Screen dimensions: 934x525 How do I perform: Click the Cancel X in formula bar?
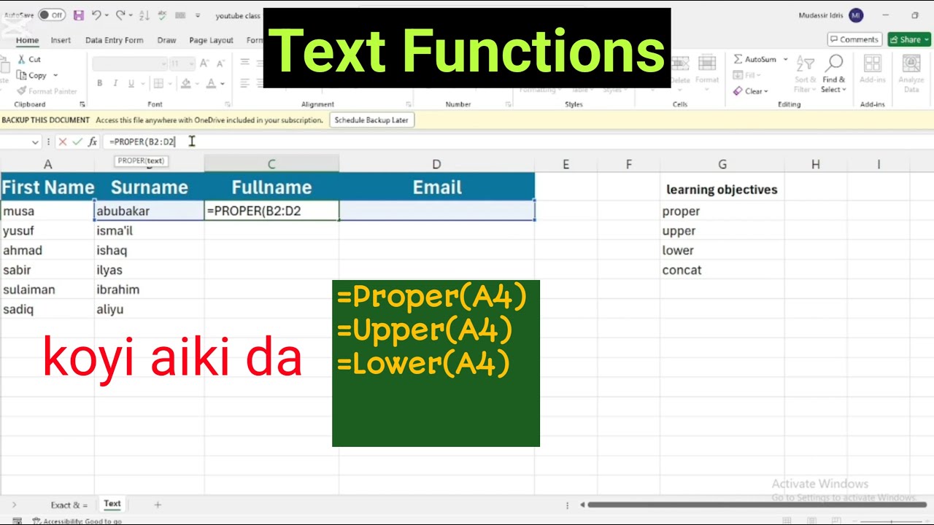(62, 141)
